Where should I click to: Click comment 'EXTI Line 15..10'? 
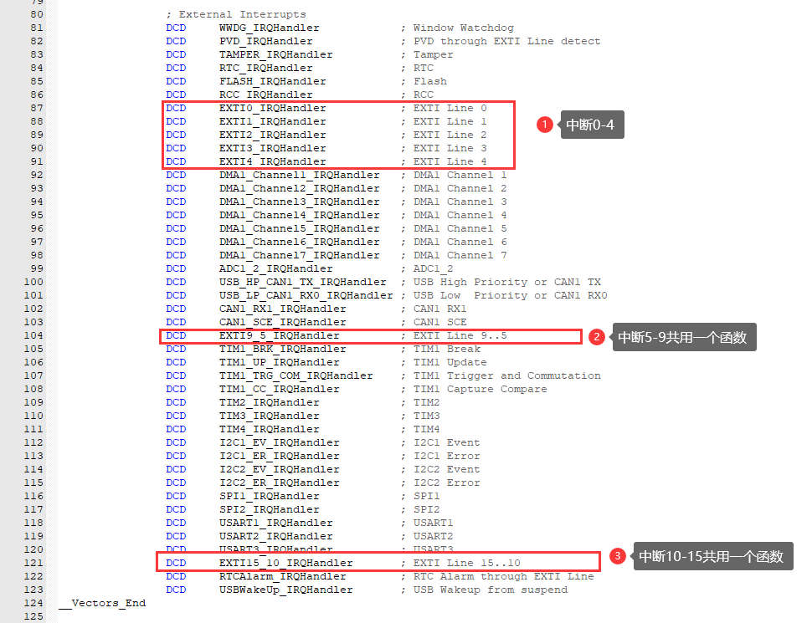[x=466, y=564]
